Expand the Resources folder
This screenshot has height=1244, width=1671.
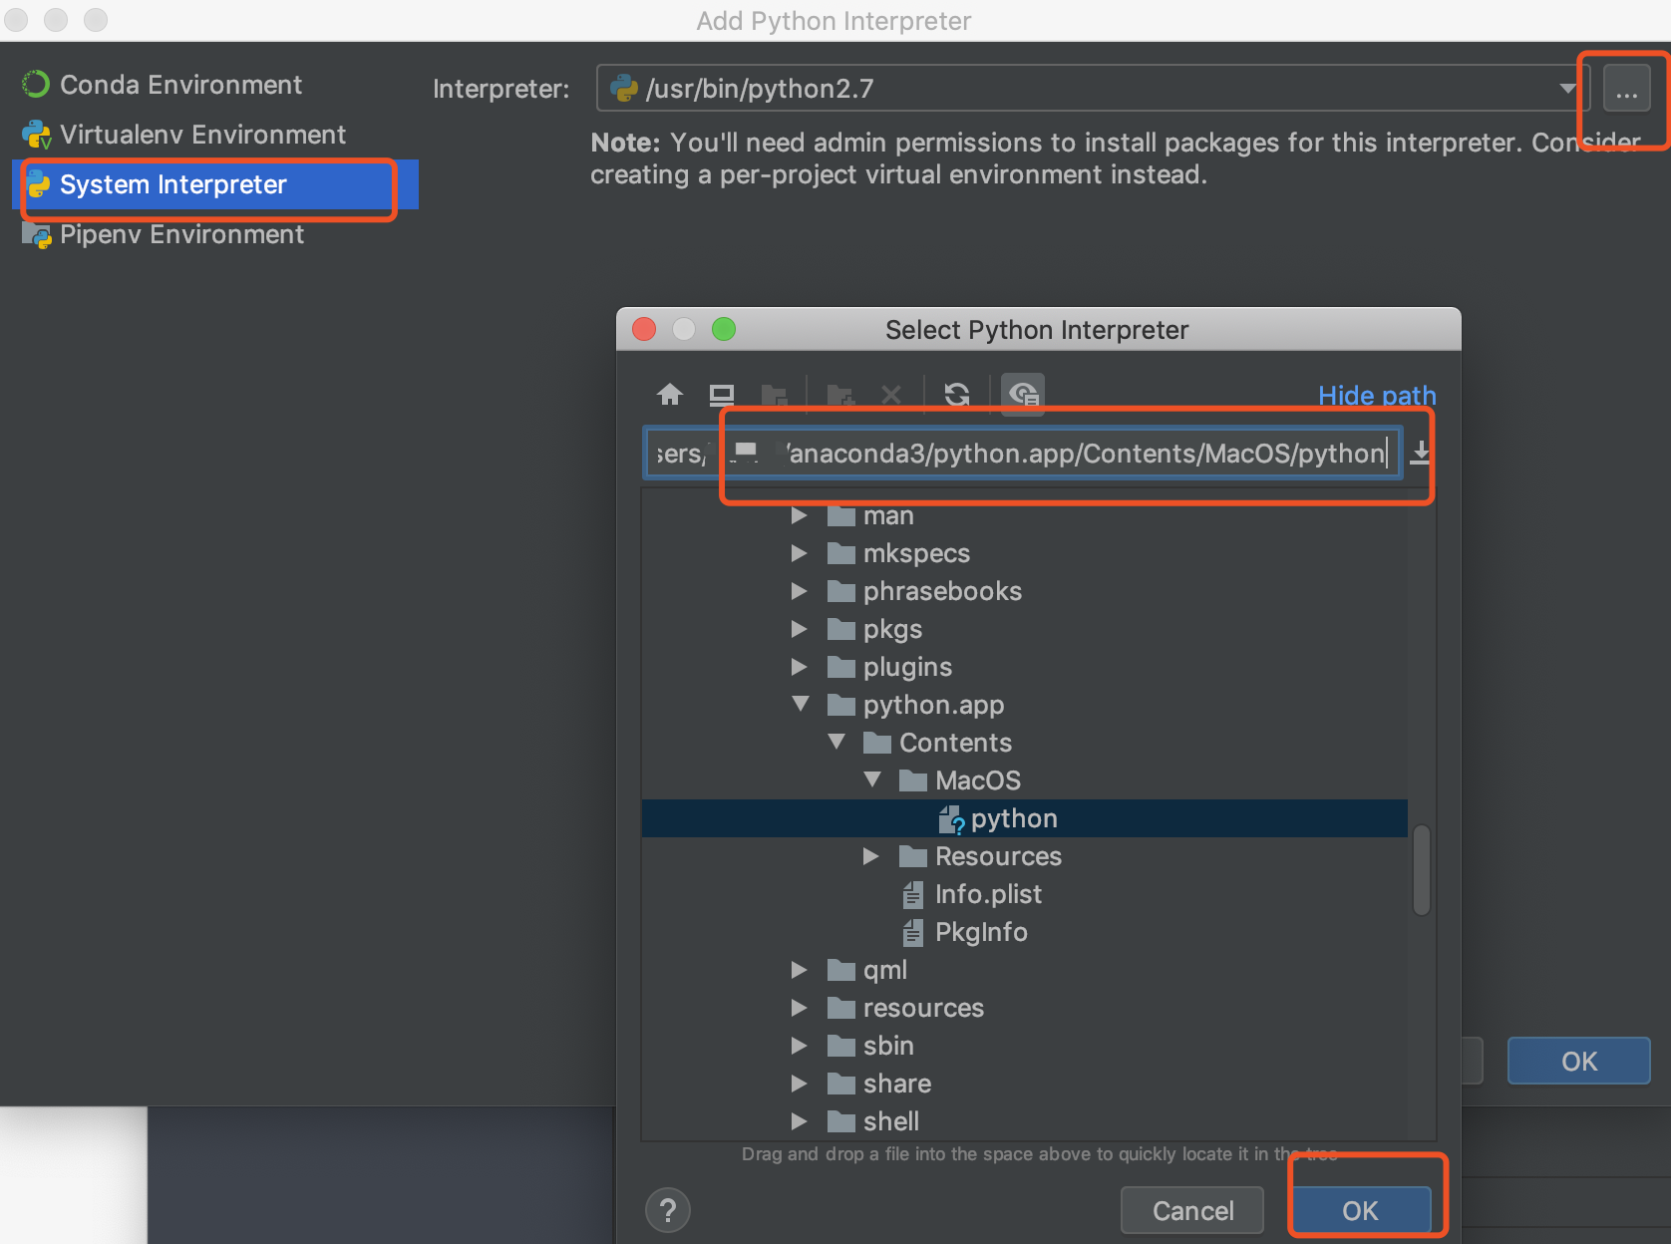tap(870, 856)
